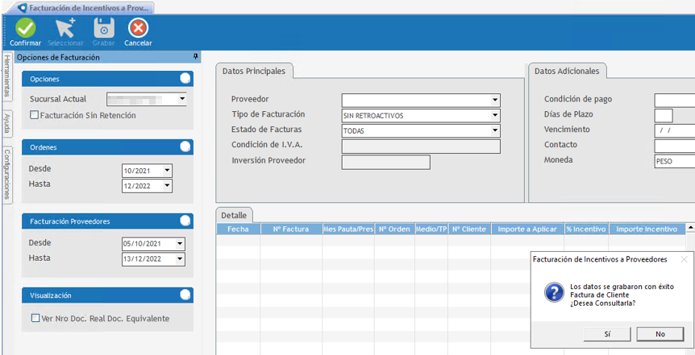695x355 pixels.
Task: Open Facturación Proveedores Hasta 13/12/2022 date picker
Action: (x=180, y=259)
